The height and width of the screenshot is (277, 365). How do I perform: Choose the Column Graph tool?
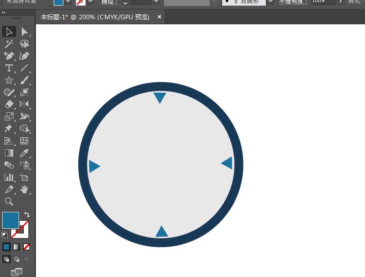(9, 177)
